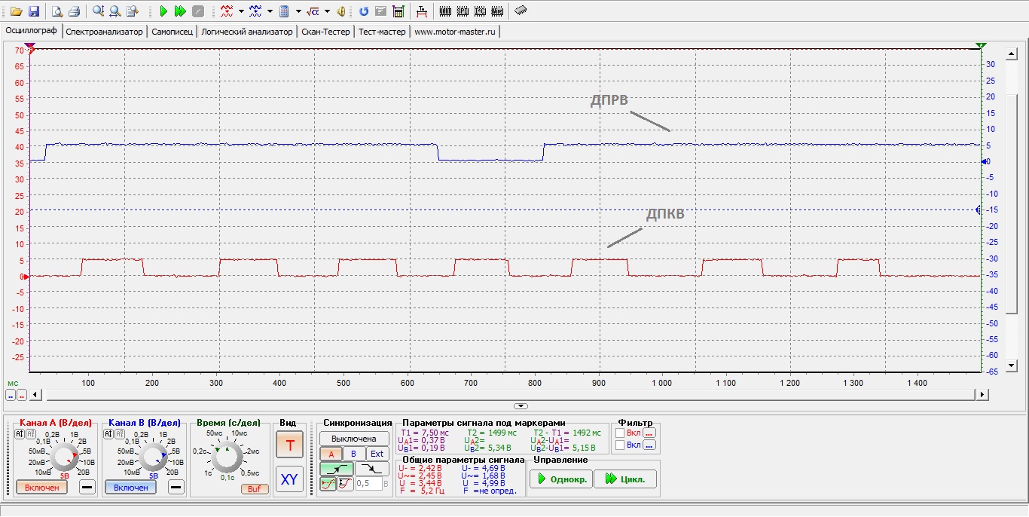Click the XY view mode button
Screen dimensions: 1029x517
[289, 479]
